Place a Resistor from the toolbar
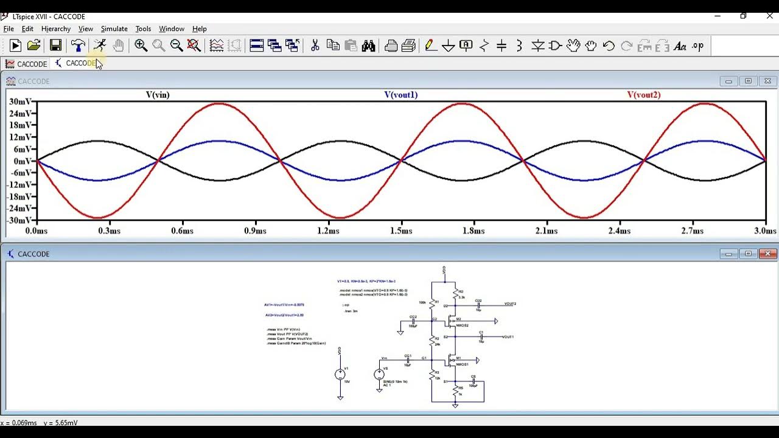The width and height of the screenshot is (779, 438). (x=484, y=46)
